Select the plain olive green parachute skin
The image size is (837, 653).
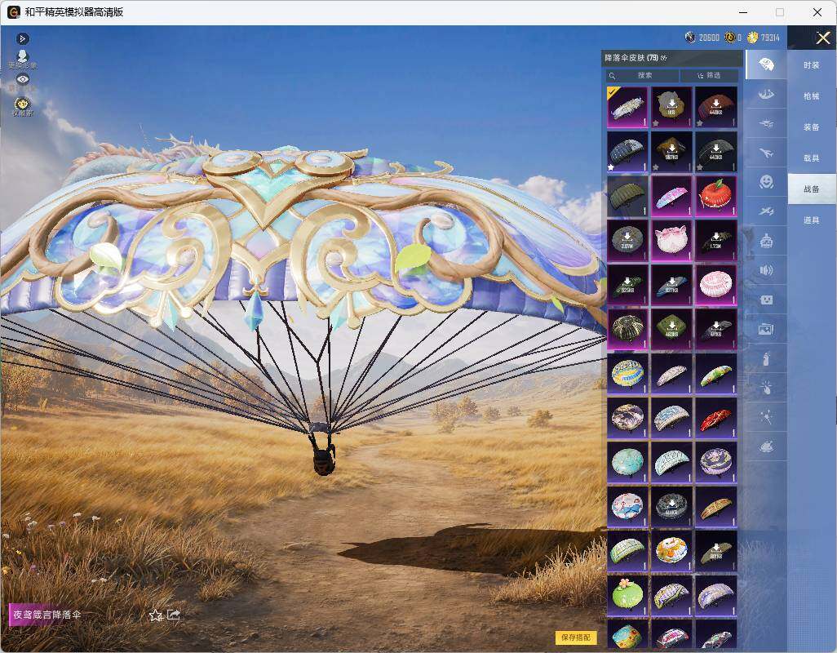(x=627, y=196)
